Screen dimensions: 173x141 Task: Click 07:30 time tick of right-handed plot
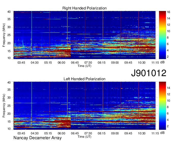[x=88, y=63]
